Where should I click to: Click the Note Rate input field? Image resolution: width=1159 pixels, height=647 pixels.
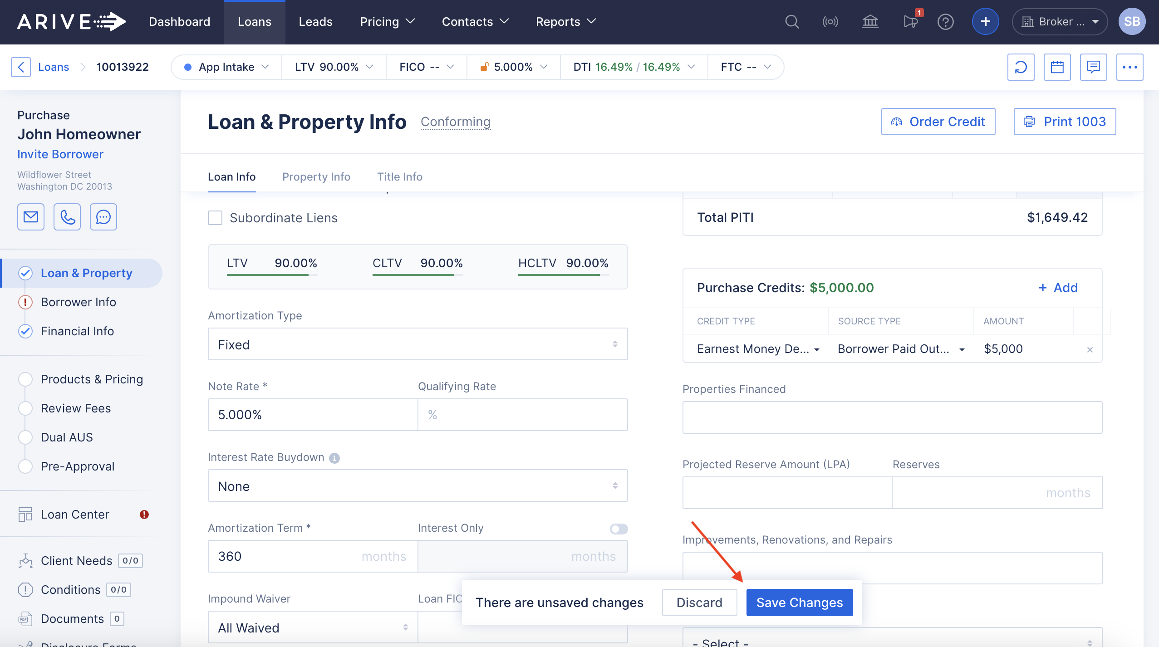312,415
